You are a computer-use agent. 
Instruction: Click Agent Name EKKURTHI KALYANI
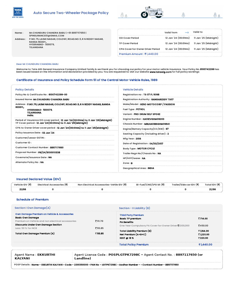tap(35, 256)
